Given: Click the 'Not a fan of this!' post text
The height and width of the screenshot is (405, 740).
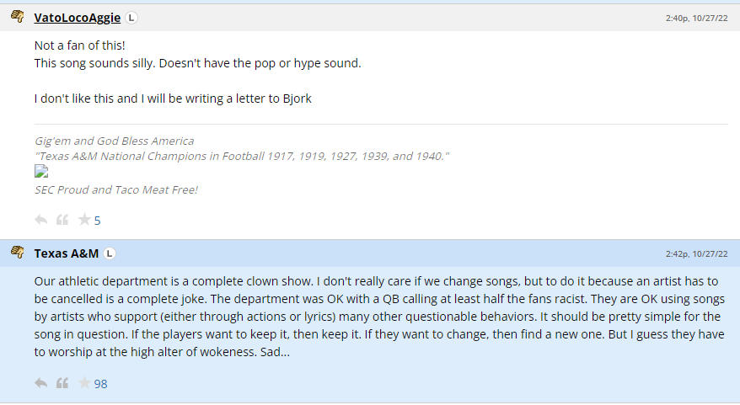Looking at the screenshot, I should coord(79,45).
